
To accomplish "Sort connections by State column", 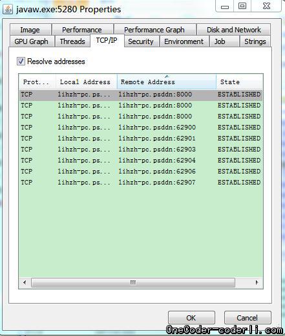I will [240, 82].
